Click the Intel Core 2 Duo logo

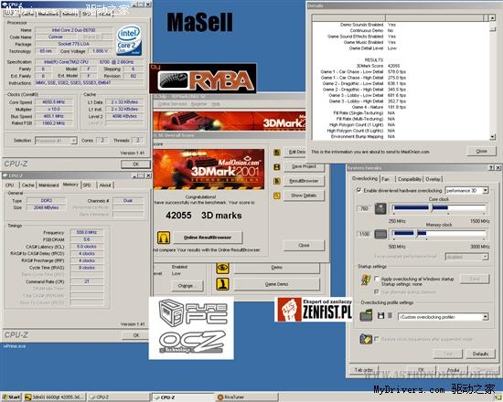tap(129, 40)
